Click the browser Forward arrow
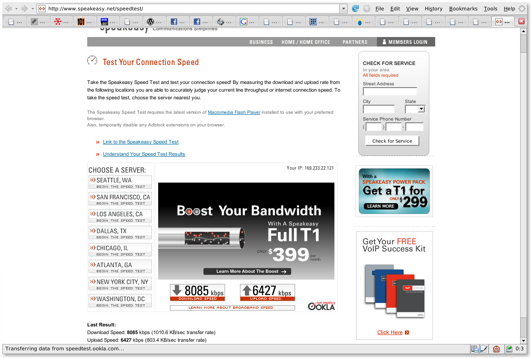The width and height of the screenshot is (531, 358). pos(24,9)
